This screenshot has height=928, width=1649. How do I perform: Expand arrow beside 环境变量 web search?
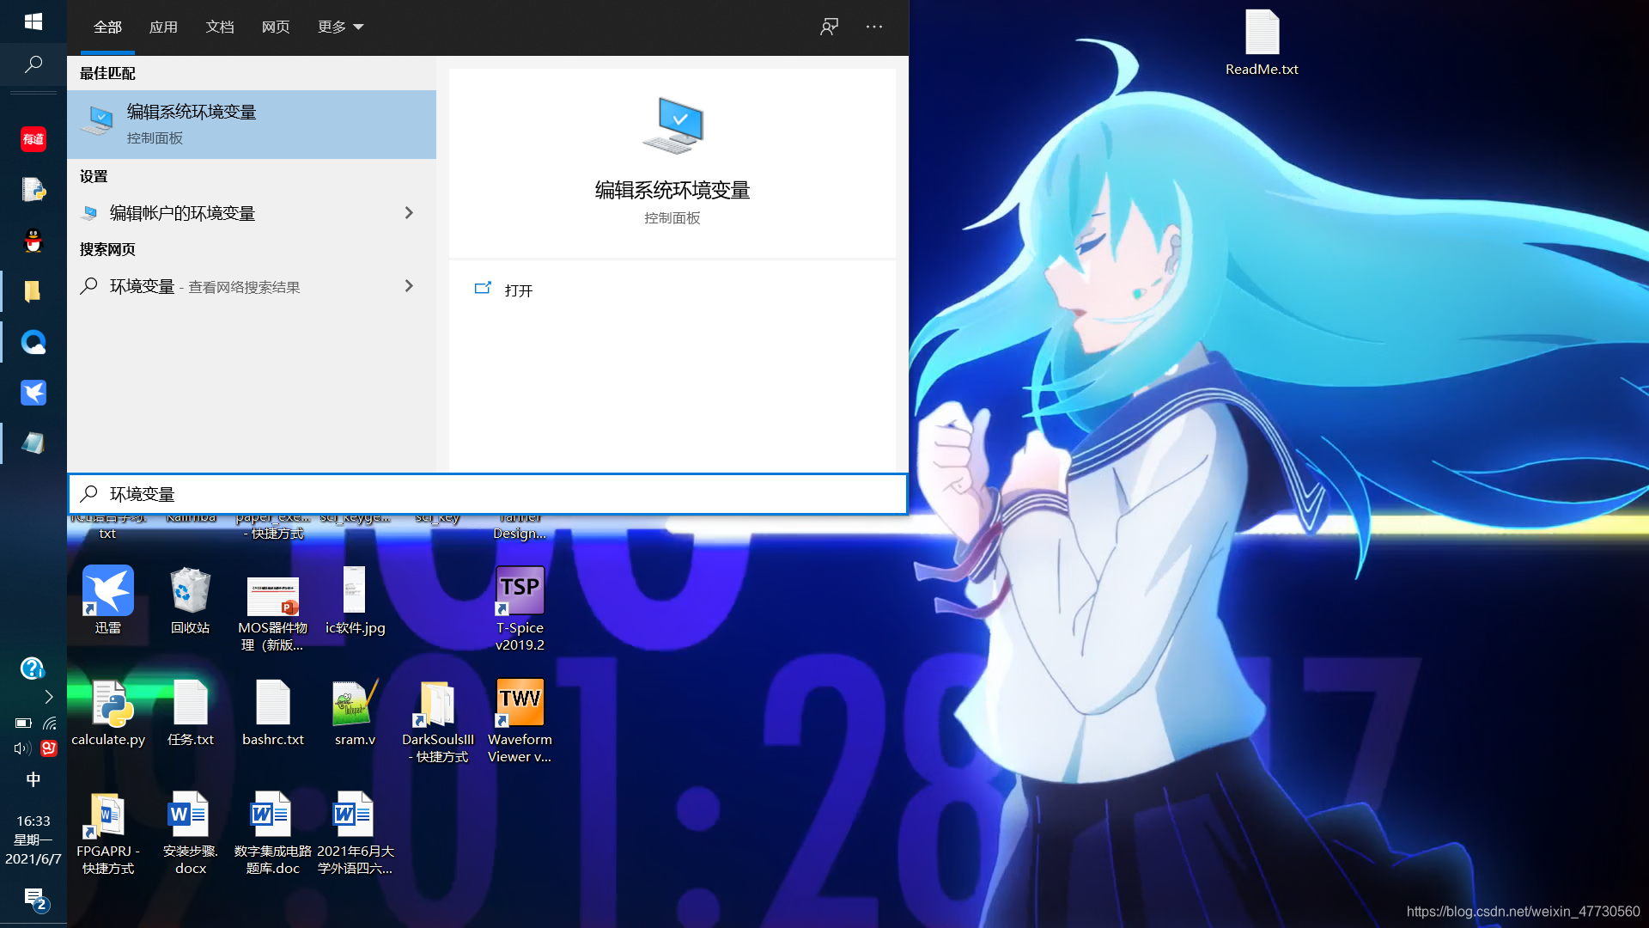409,286
